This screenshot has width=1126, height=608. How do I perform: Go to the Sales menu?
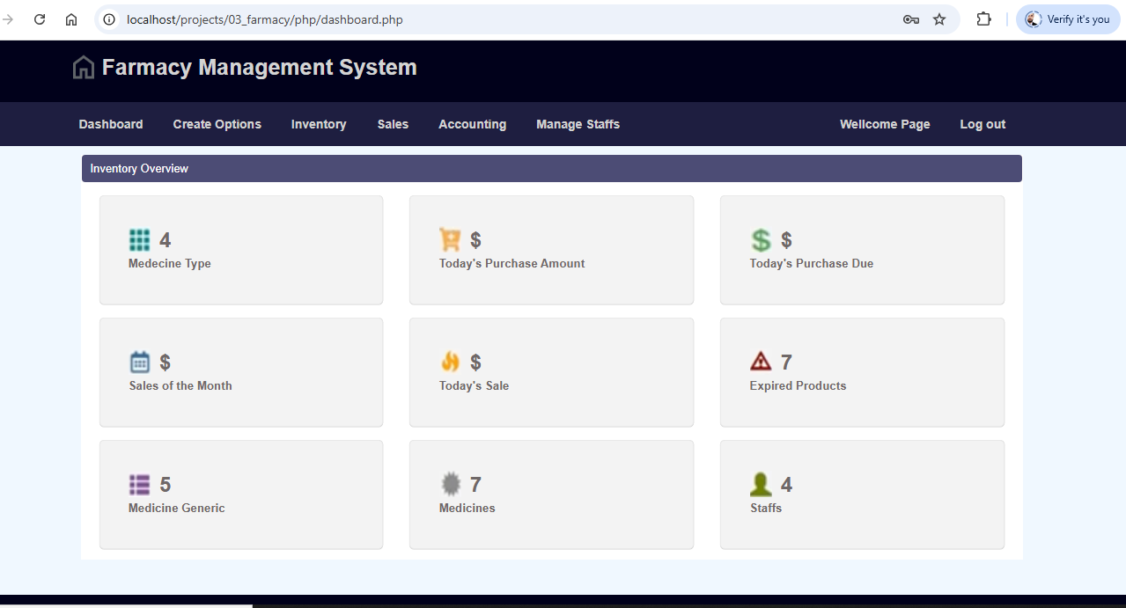(393, 124)
